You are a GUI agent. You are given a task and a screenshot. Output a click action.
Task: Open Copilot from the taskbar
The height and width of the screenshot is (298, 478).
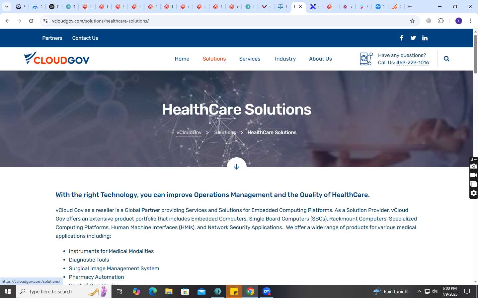[x=136, y=291]
